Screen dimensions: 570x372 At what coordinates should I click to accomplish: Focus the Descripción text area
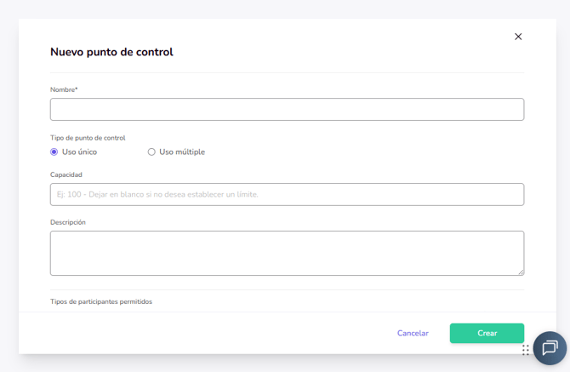pyautogui.click(x=287, y=253)
